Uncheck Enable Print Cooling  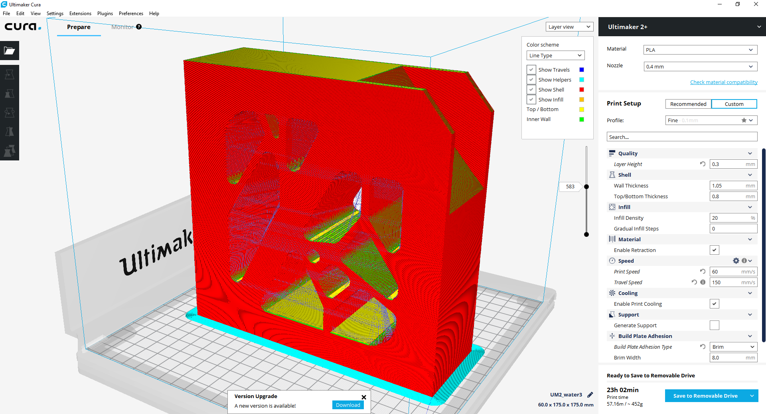[715, 304]
